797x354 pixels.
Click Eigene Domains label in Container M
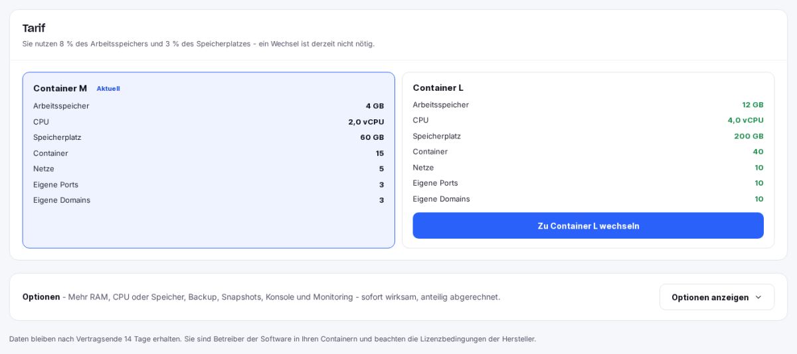pos(62,200)
